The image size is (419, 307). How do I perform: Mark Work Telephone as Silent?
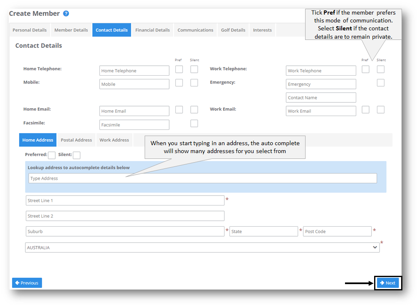coord(380,69)
